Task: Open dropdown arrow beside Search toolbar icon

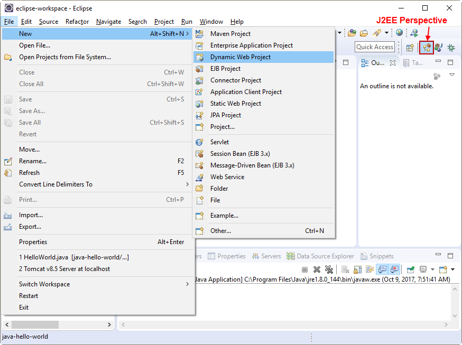Action: tap(386, 33)
